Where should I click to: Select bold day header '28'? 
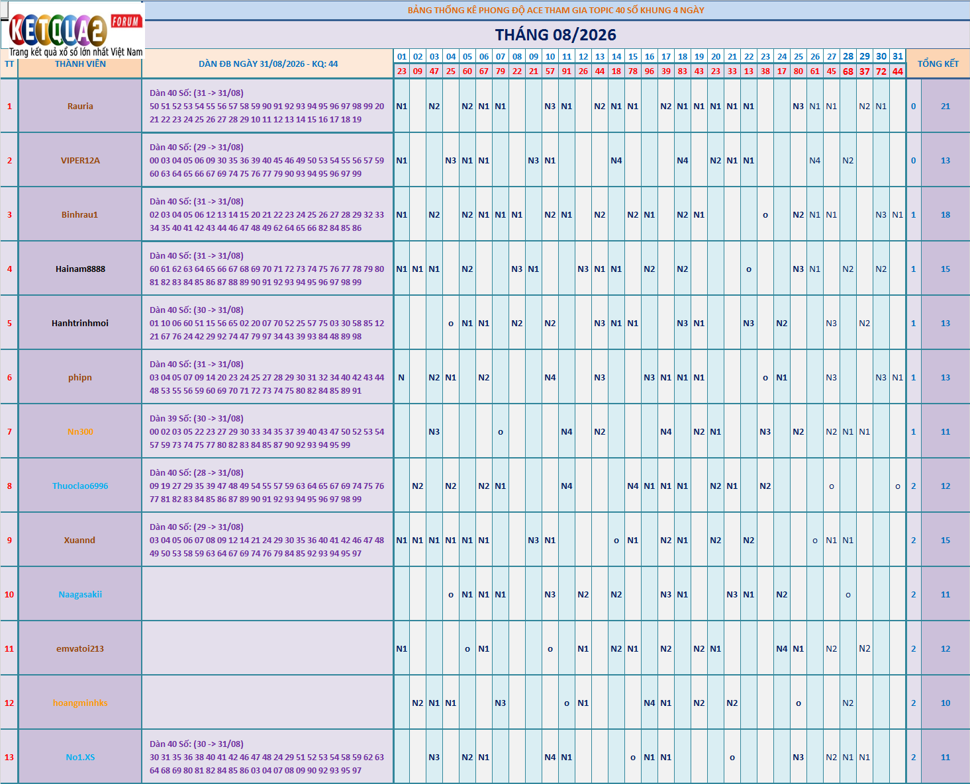pyautogui.click(x=848, y=56)
